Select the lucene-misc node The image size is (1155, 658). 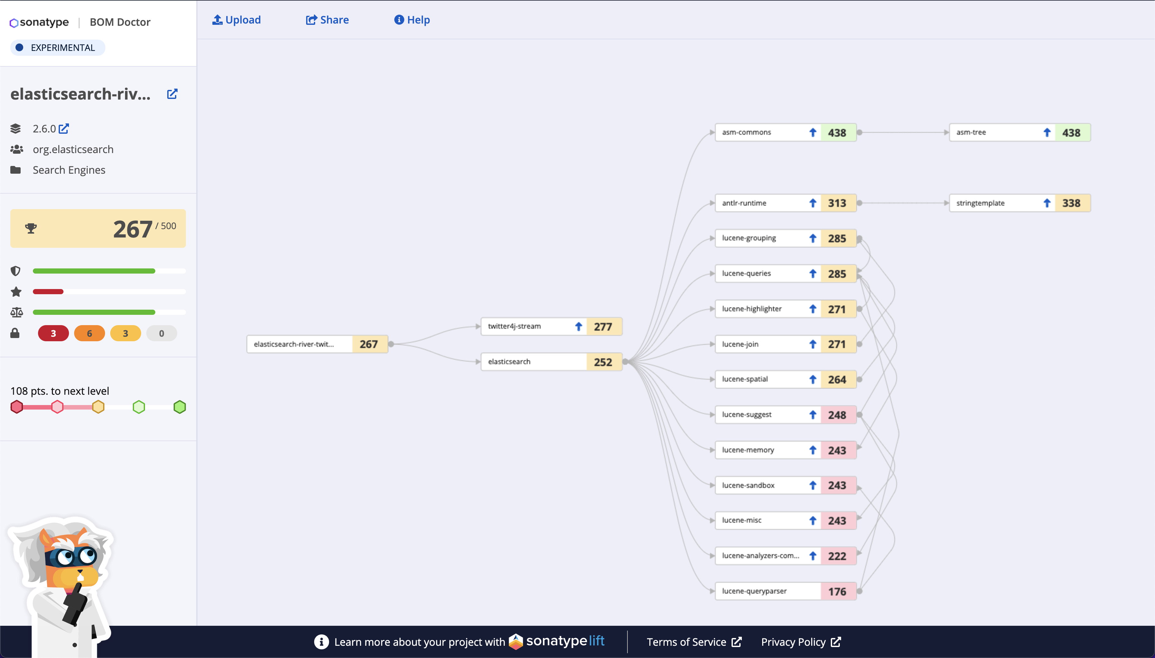[785, 521]
